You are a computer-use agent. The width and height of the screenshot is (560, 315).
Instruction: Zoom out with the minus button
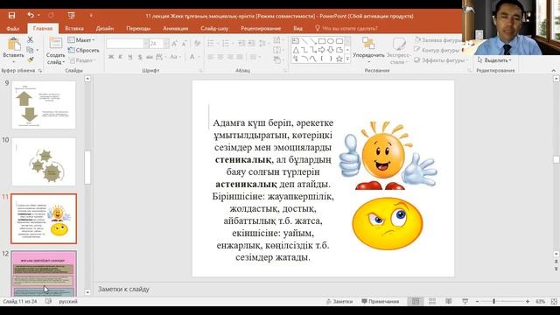(478, 301)
